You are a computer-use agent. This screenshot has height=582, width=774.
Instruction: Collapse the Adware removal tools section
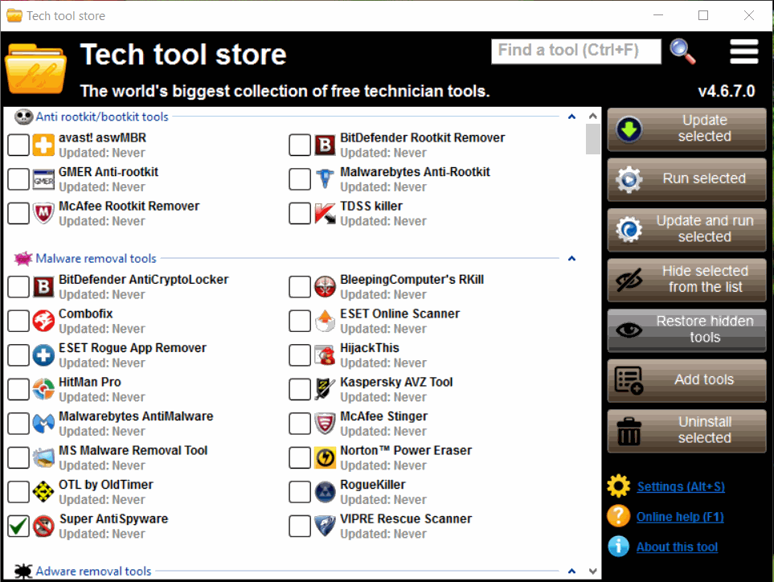pos(571,571)
